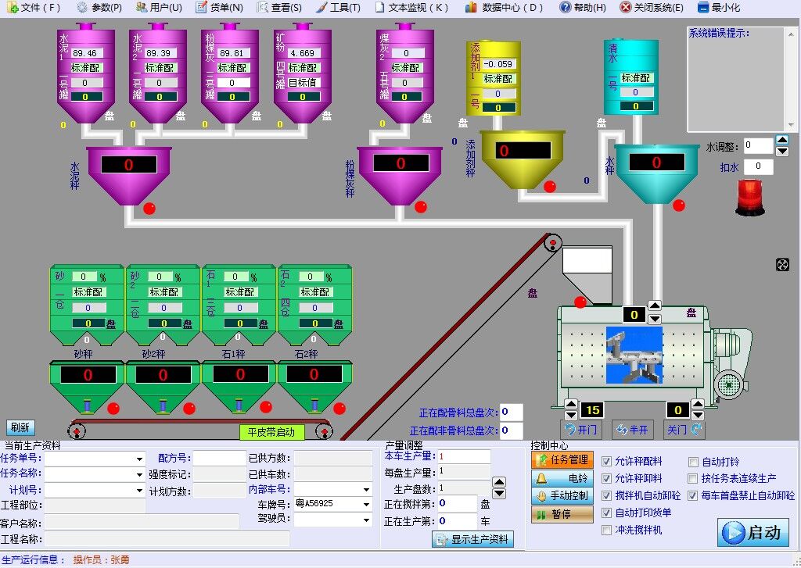Expand the 车牌号 plate number dropdown
Screen dimensions: 801x568
[365, 503]
